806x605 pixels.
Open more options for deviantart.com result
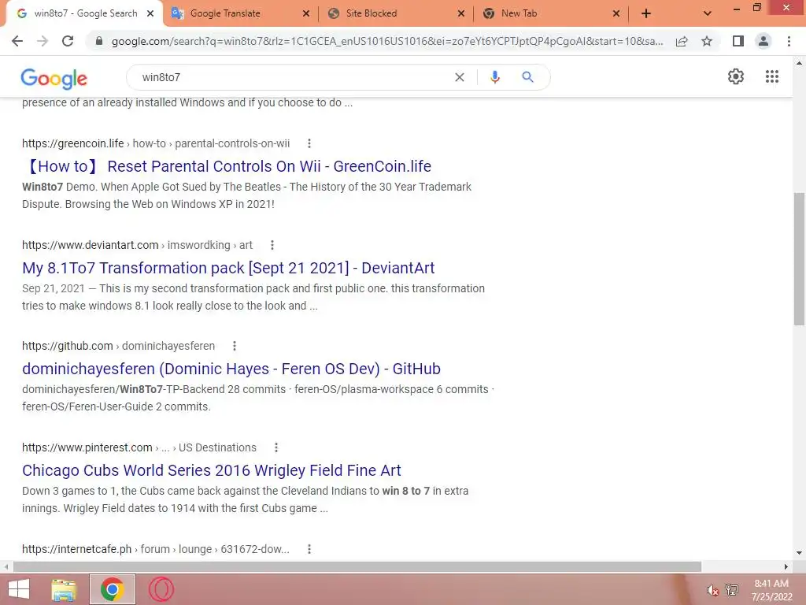click(x=272, y=246)
